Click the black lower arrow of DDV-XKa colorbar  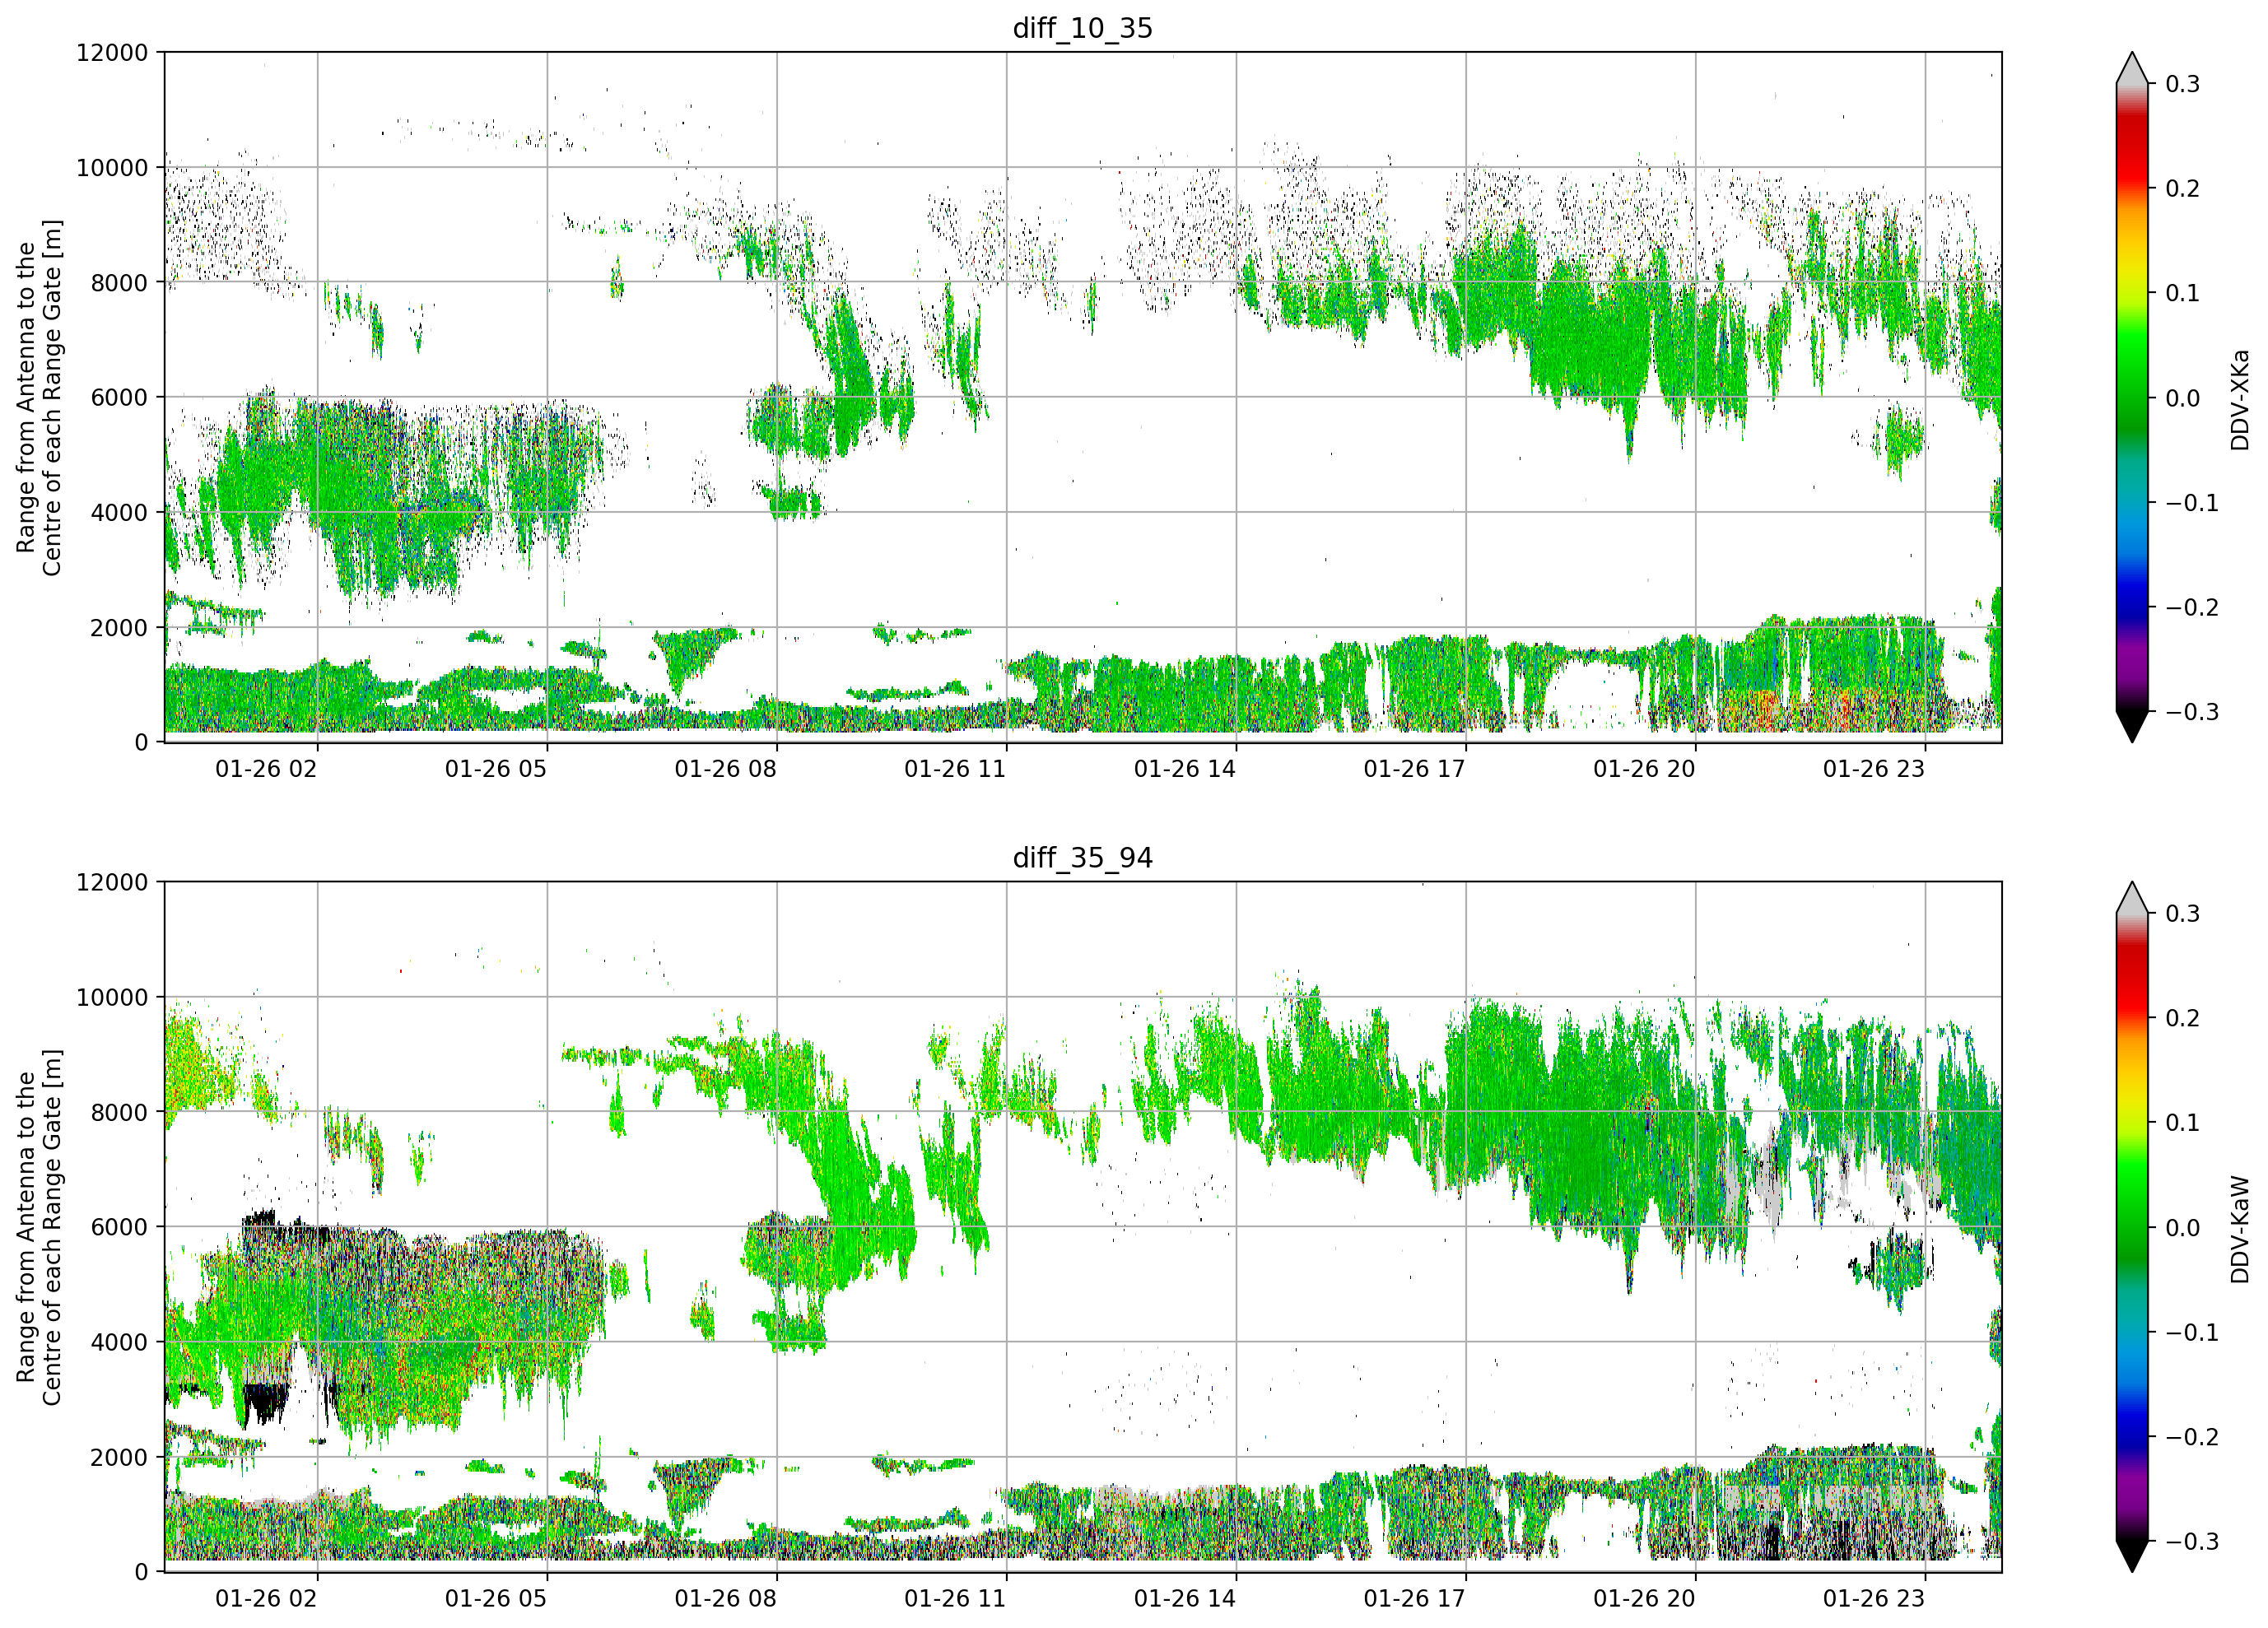coord(2132,727)
